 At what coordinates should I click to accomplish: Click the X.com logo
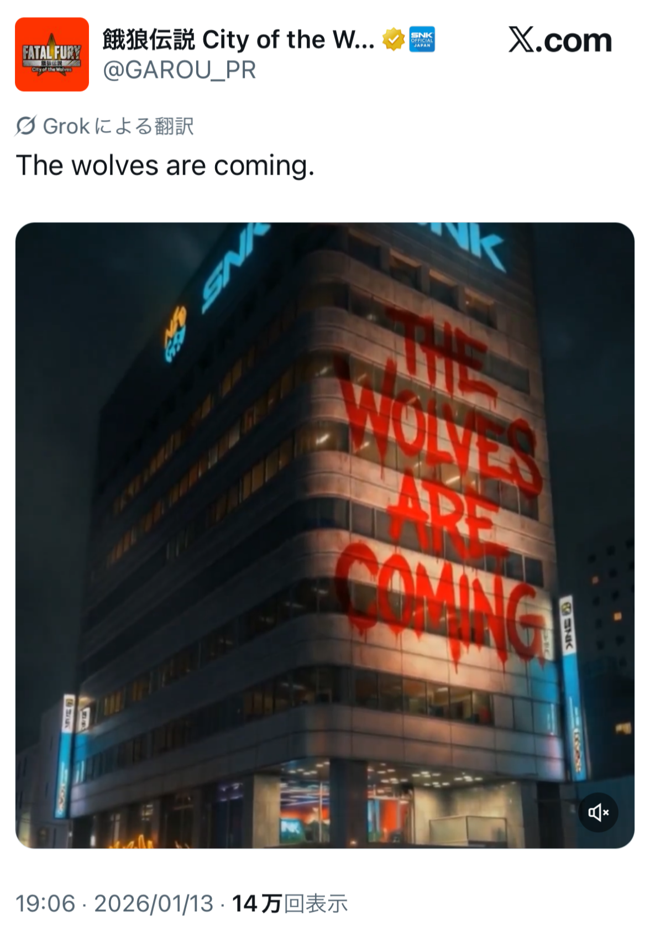tap(560, 40)
